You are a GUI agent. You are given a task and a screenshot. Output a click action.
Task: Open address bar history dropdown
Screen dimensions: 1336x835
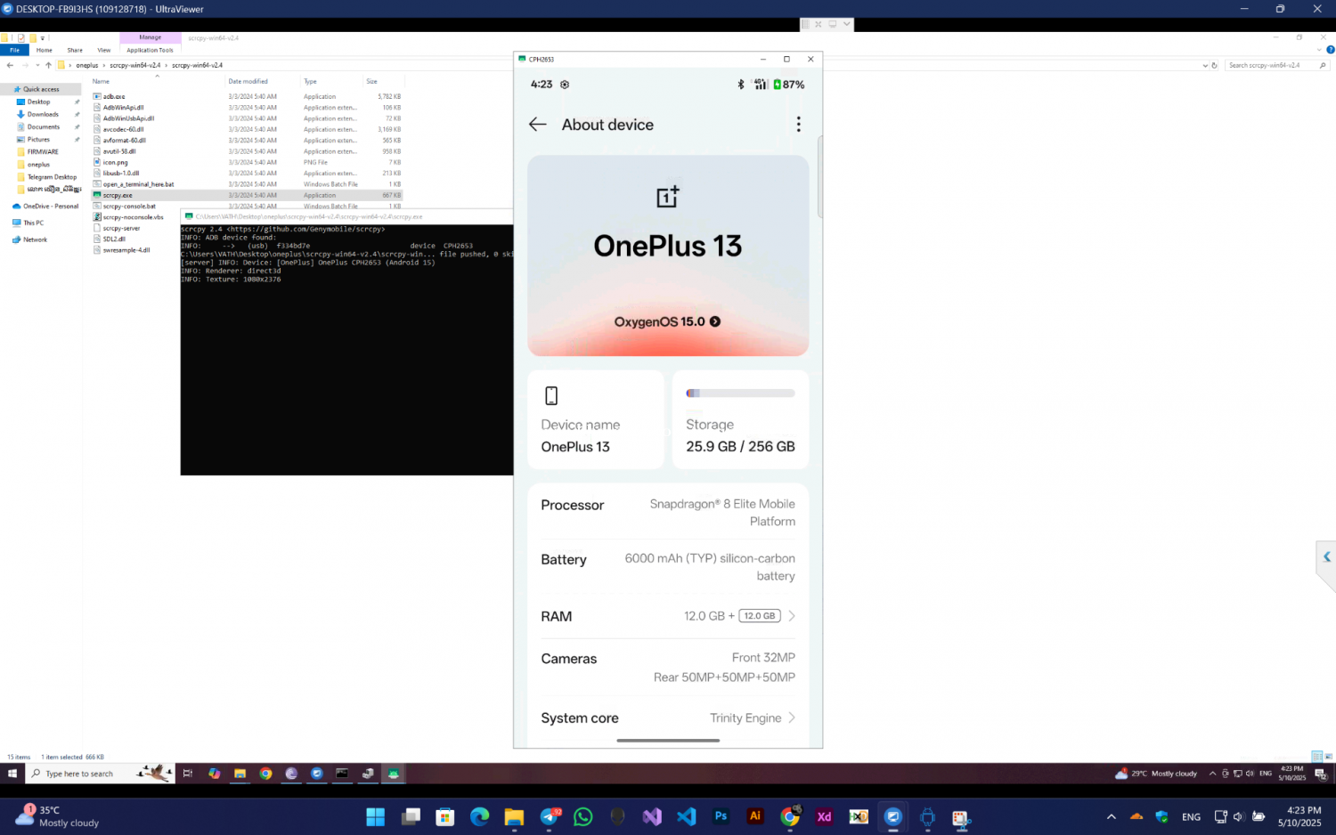click(1205, 65)
